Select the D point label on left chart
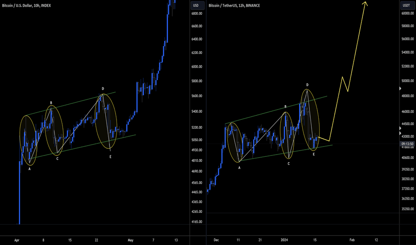Screen dimensions: 416x245 coord(103,89)
